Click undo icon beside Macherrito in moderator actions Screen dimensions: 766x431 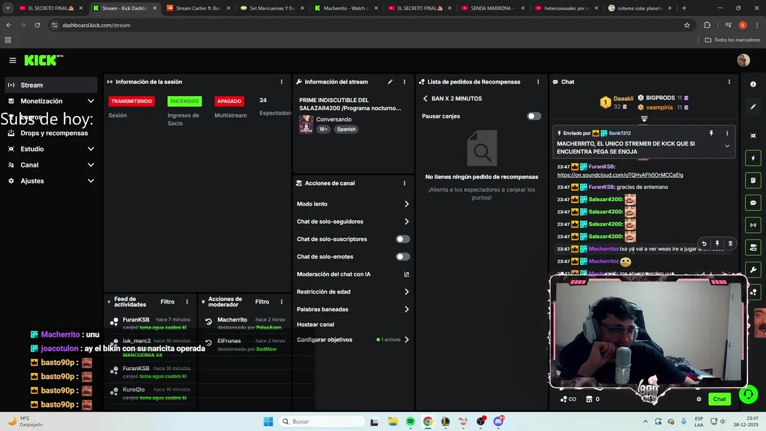[x=208, y=321]
